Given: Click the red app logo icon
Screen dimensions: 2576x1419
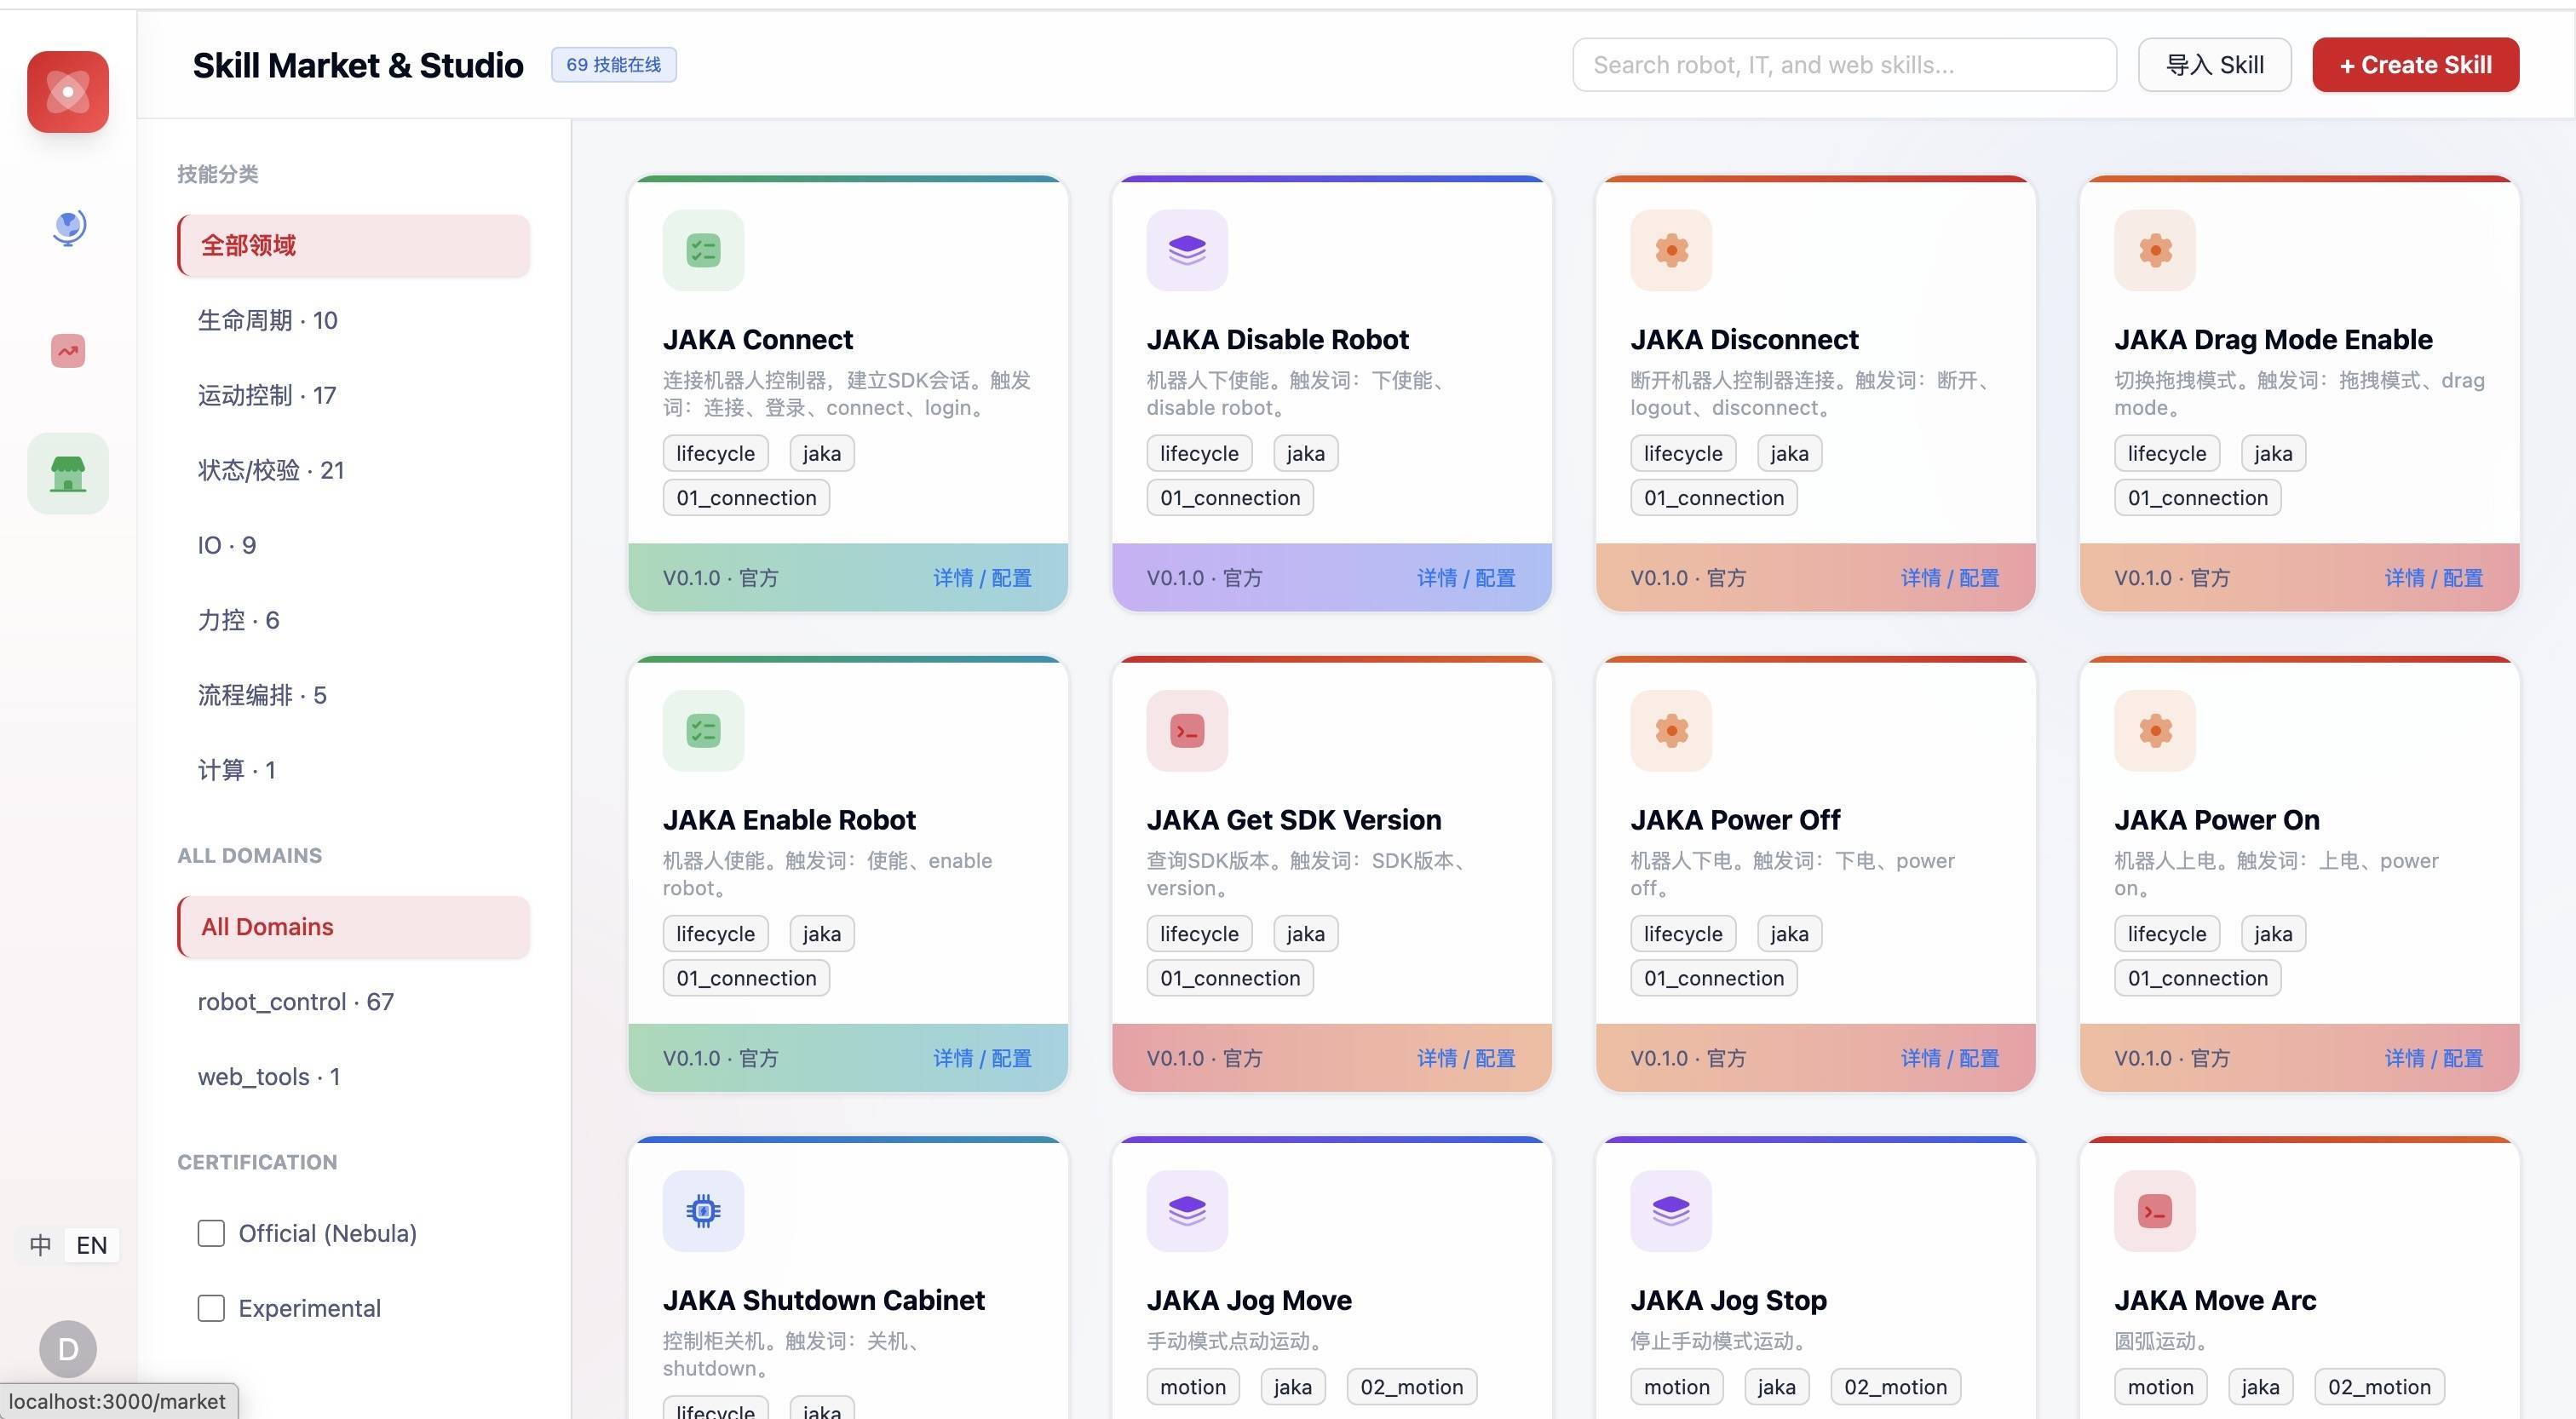Looking at the screenshot, I should pos(68,92).
